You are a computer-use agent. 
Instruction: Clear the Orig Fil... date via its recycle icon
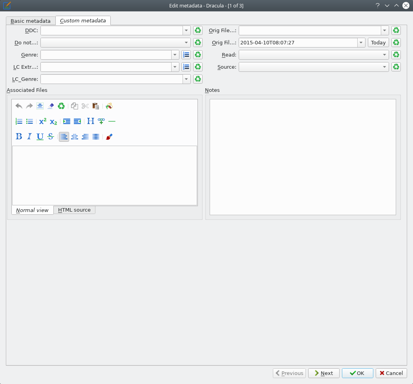[396, 42]
